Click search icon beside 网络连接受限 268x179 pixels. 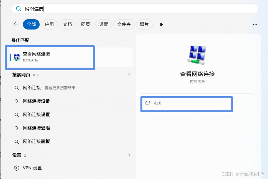click(16, 128)
